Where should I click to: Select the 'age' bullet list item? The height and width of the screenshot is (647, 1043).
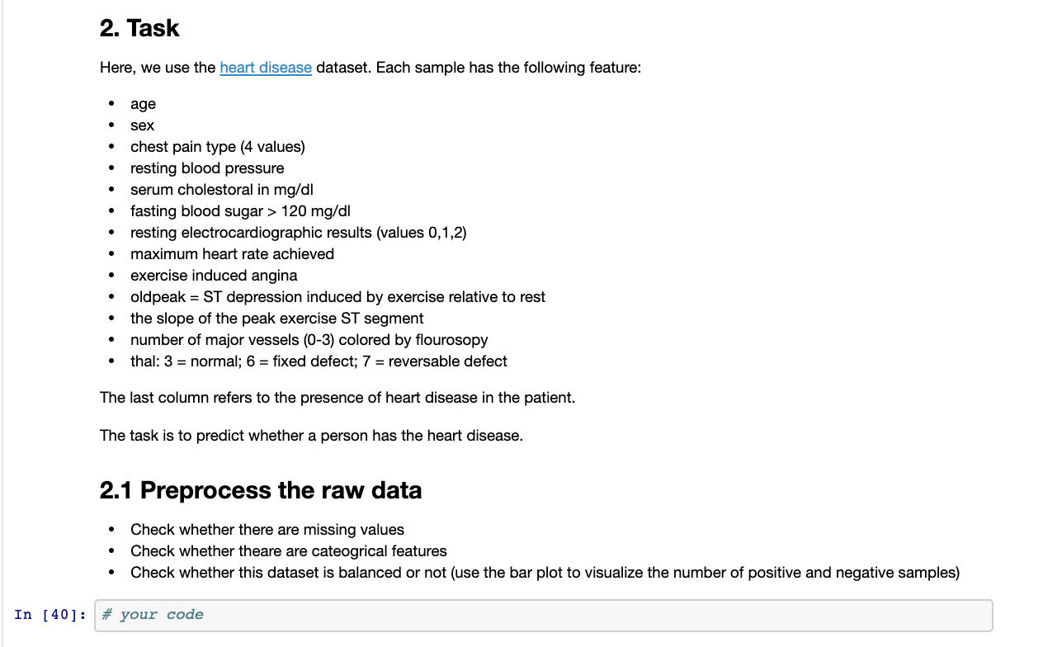click(x=142, y=103)
